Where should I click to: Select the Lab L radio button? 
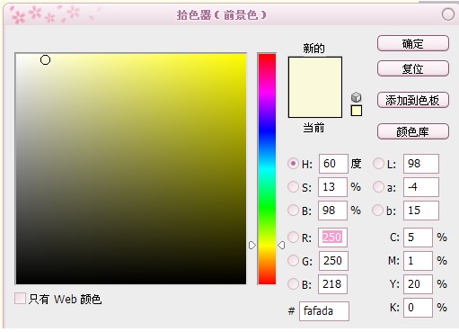378,164
